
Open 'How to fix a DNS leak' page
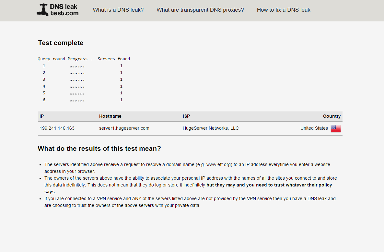click(x=283, y=10)
